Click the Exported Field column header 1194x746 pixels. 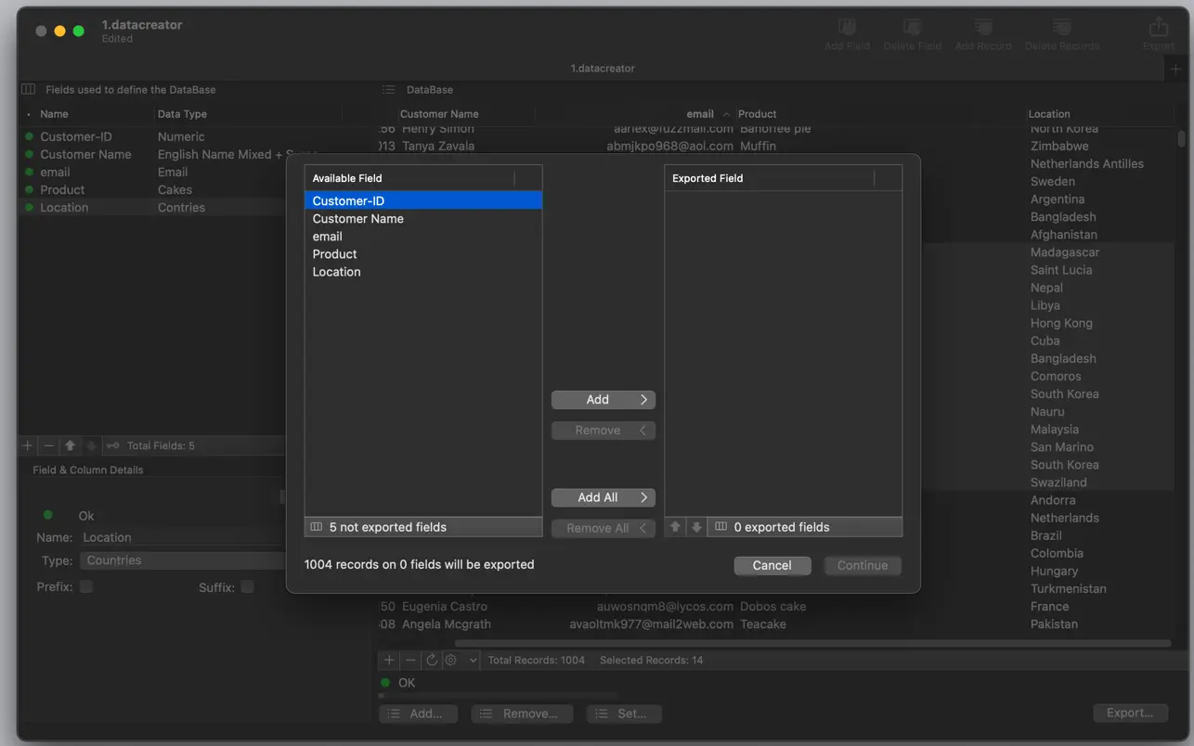pyautogui.click(x=770, y=178)
